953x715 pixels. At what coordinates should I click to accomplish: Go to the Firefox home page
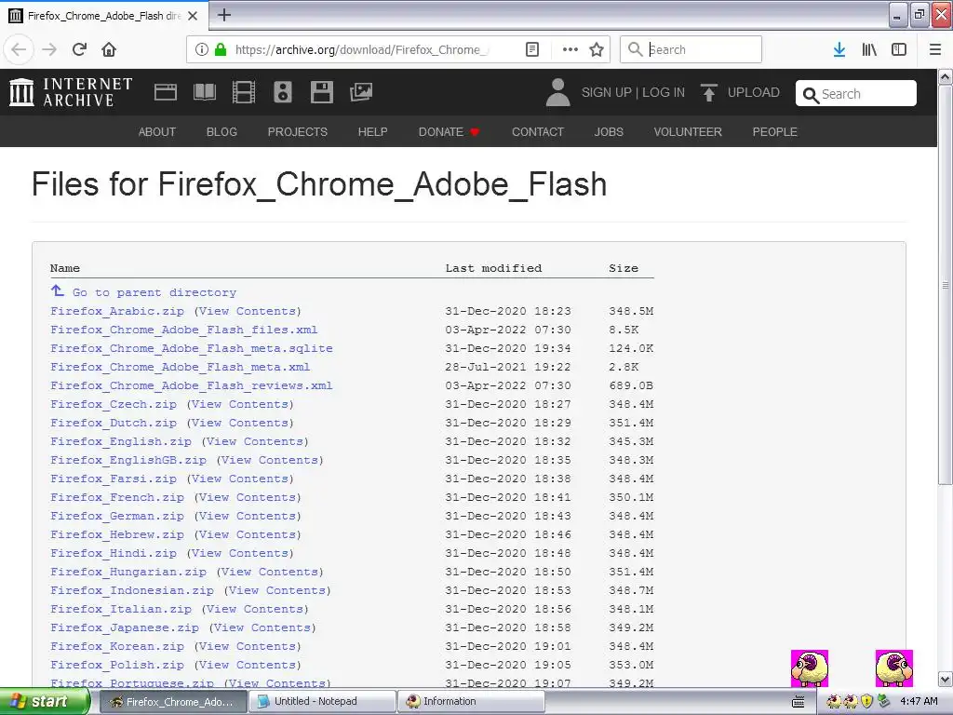point(109,49)
